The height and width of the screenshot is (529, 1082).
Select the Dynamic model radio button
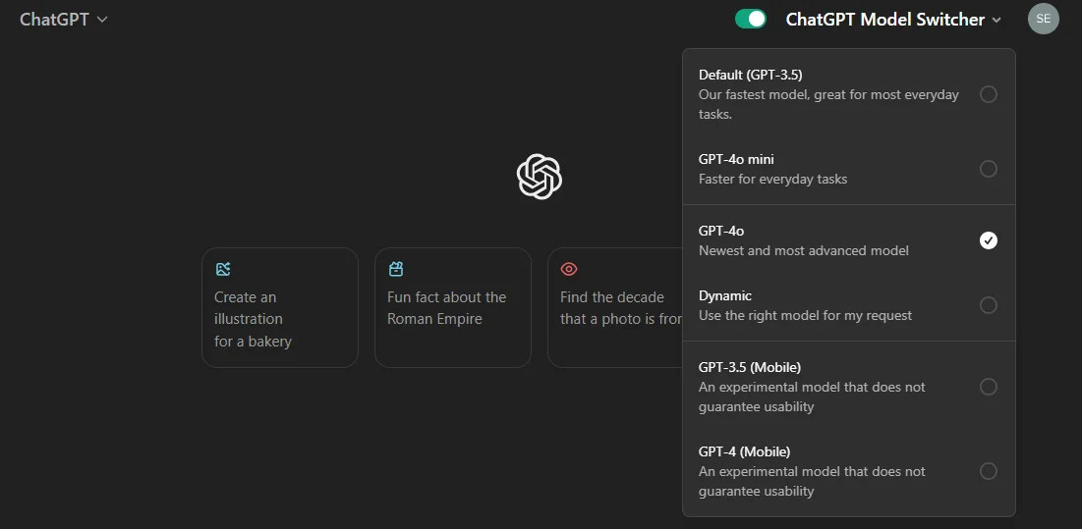pyautogui.click(x=989, y=304)
